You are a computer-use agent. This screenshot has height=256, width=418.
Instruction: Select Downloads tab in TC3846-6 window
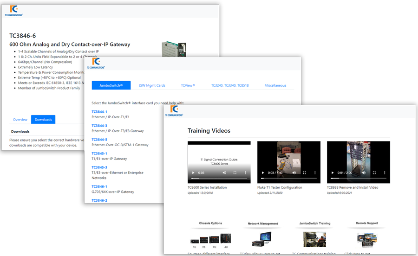[43, 120]
